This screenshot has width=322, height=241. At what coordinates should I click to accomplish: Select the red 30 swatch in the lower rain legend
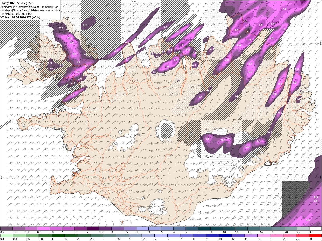tap(315, 235)
